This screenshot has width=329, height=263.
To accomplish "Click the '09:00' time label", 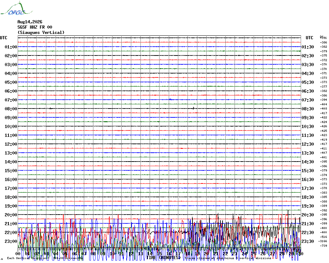I will (x=11, y=117).
